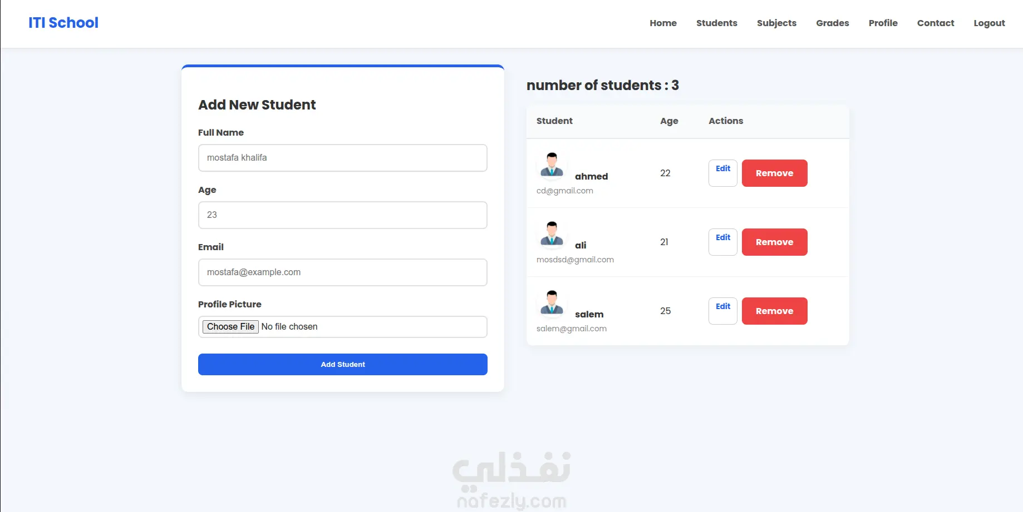Open the ITI School logo link
This screenshot has width=1023, height=512.
pos(63,23)
